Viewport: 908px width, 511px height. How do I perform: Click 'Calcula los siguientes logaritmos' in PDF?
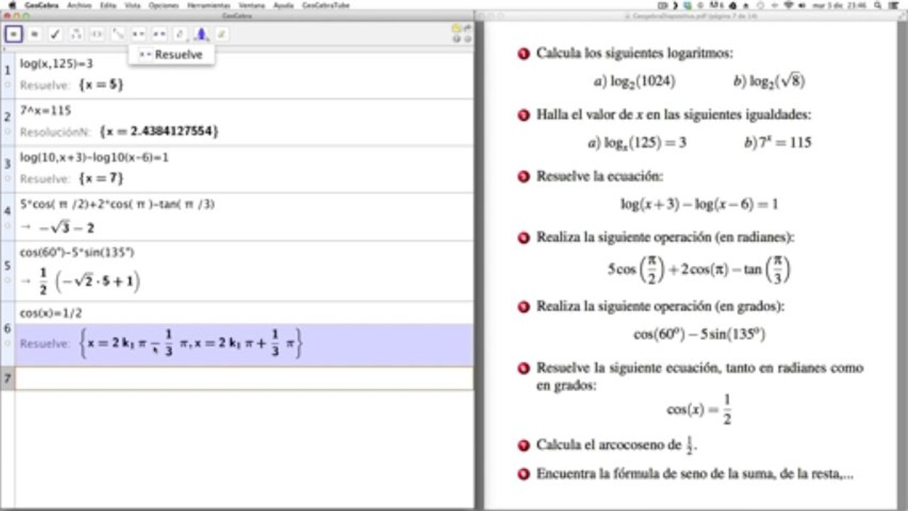point(635,53)
